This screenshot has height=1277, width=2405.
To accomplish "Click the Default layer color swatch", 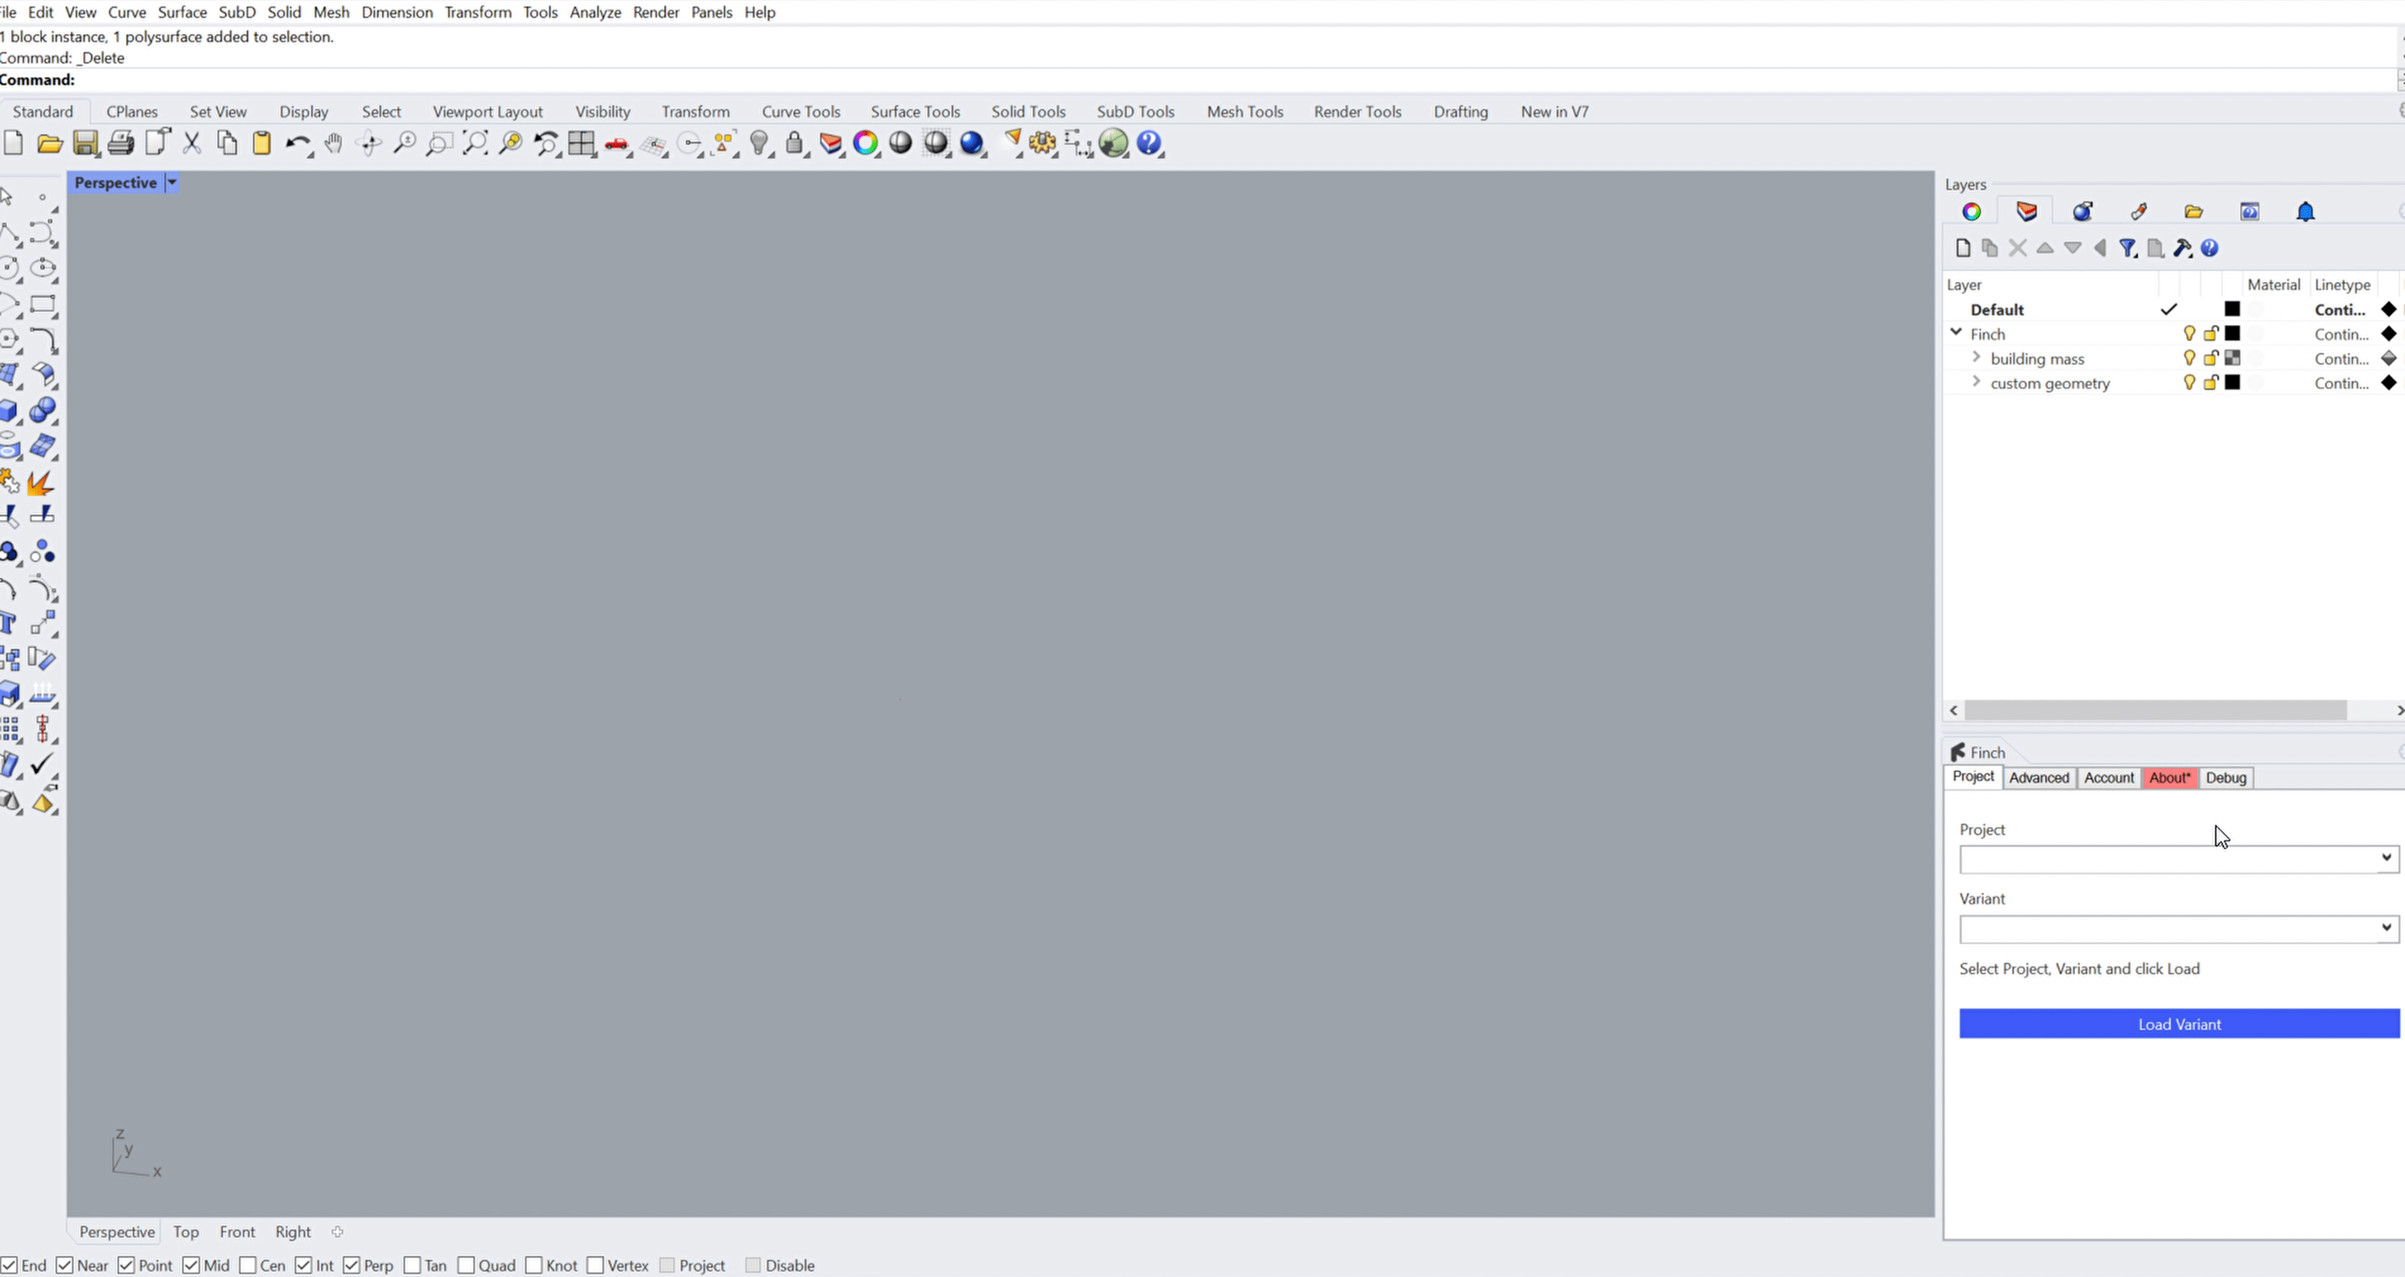I will [x=2232, y=309].
